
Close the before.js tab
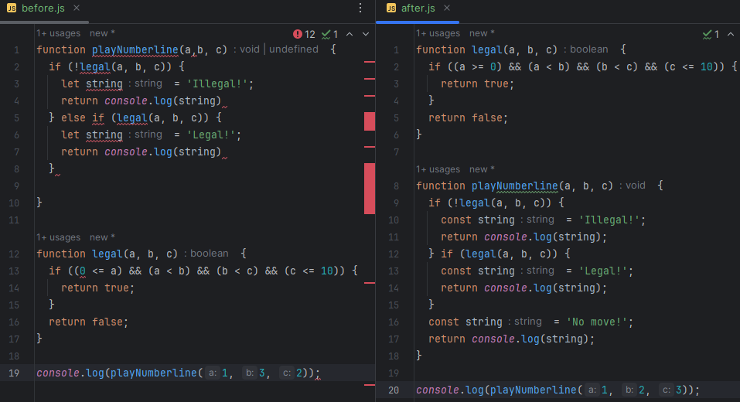(77, 8)
